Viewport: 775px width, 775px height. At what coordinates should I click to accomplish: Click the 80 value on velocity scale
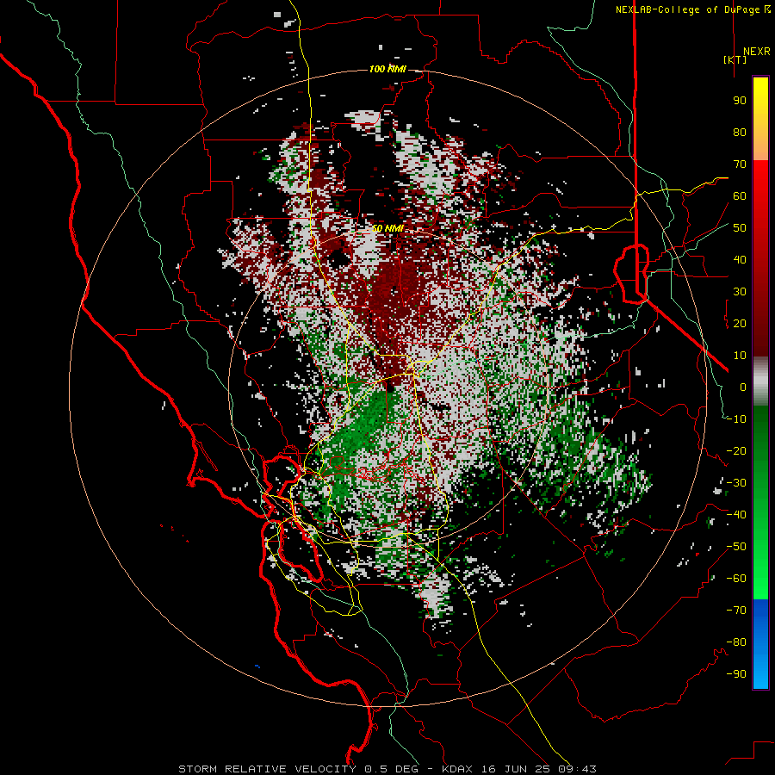pos(740,132)
